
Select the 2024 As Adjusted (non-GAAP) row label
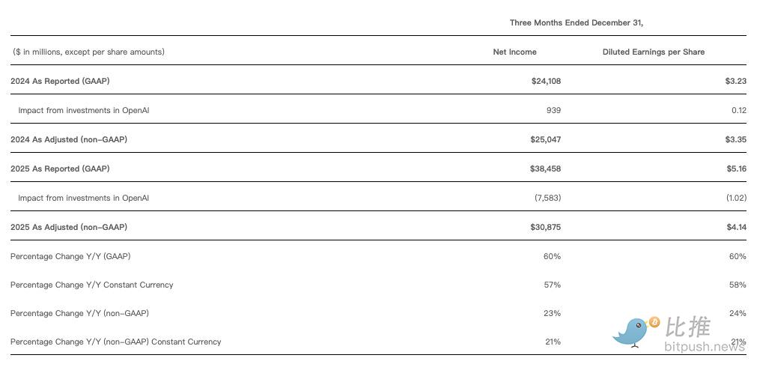[x=69, y=139]
